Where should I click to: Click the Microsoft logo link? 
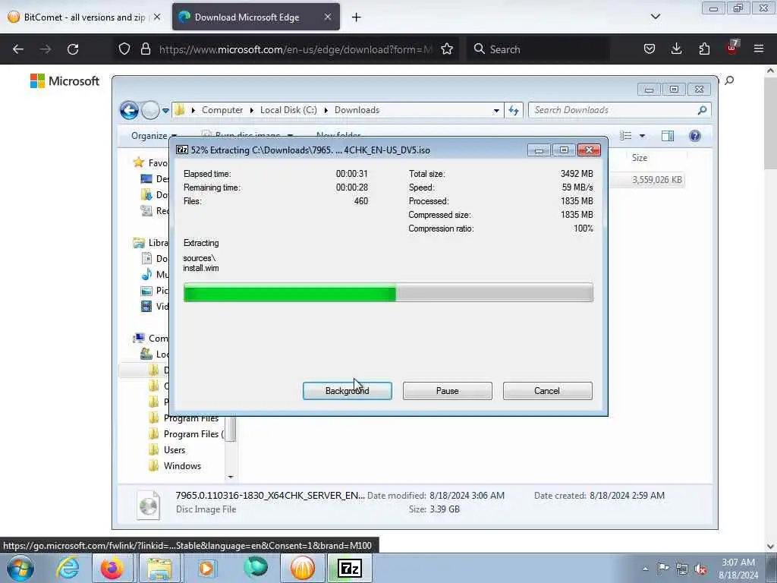pyautogui.click(x=65, y=80)
